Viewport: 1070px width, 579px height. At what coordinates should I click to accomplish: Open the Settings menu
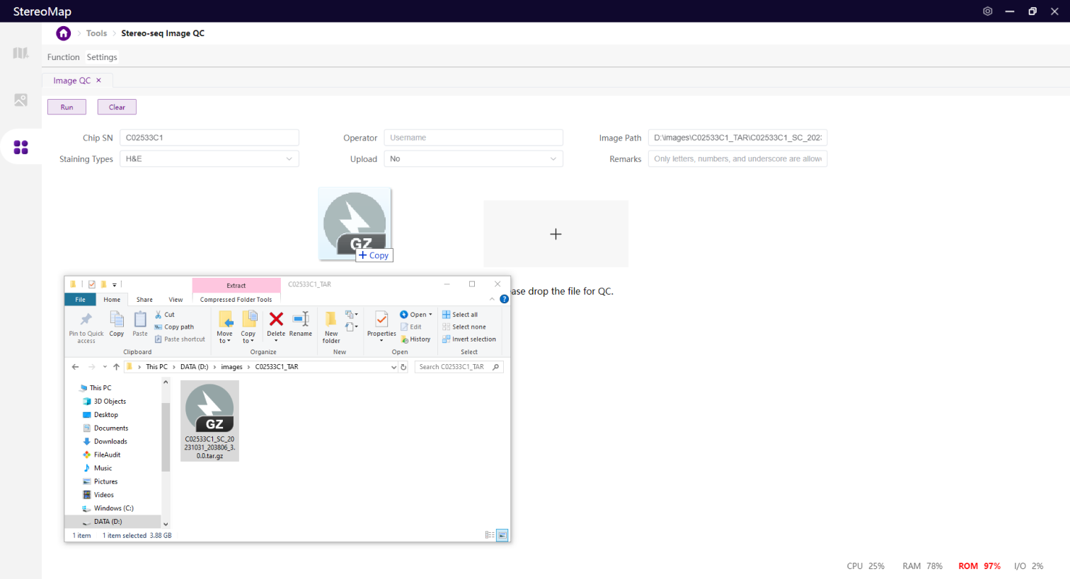(102, 57)
